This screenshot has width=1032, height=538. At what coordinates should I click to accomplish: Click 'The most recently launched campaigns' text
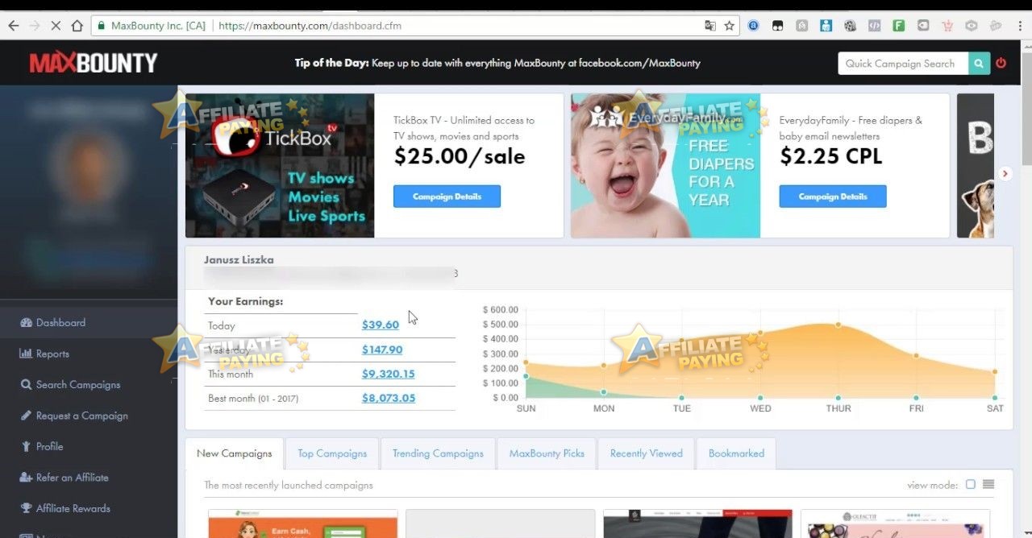point(289,485)
